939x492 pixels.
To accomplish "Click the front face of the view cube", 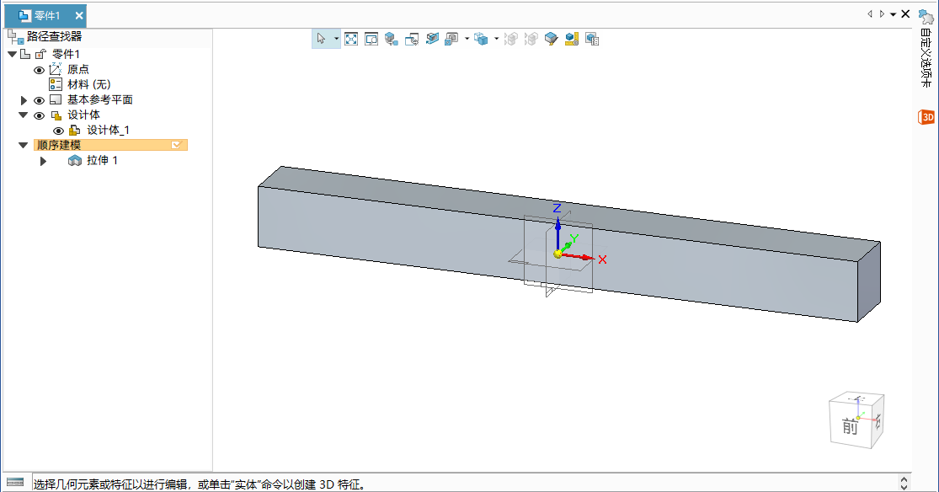I will [x=849, y=427].
